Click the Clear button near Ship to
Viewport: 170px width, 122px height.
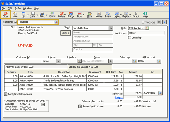(65, 33)
